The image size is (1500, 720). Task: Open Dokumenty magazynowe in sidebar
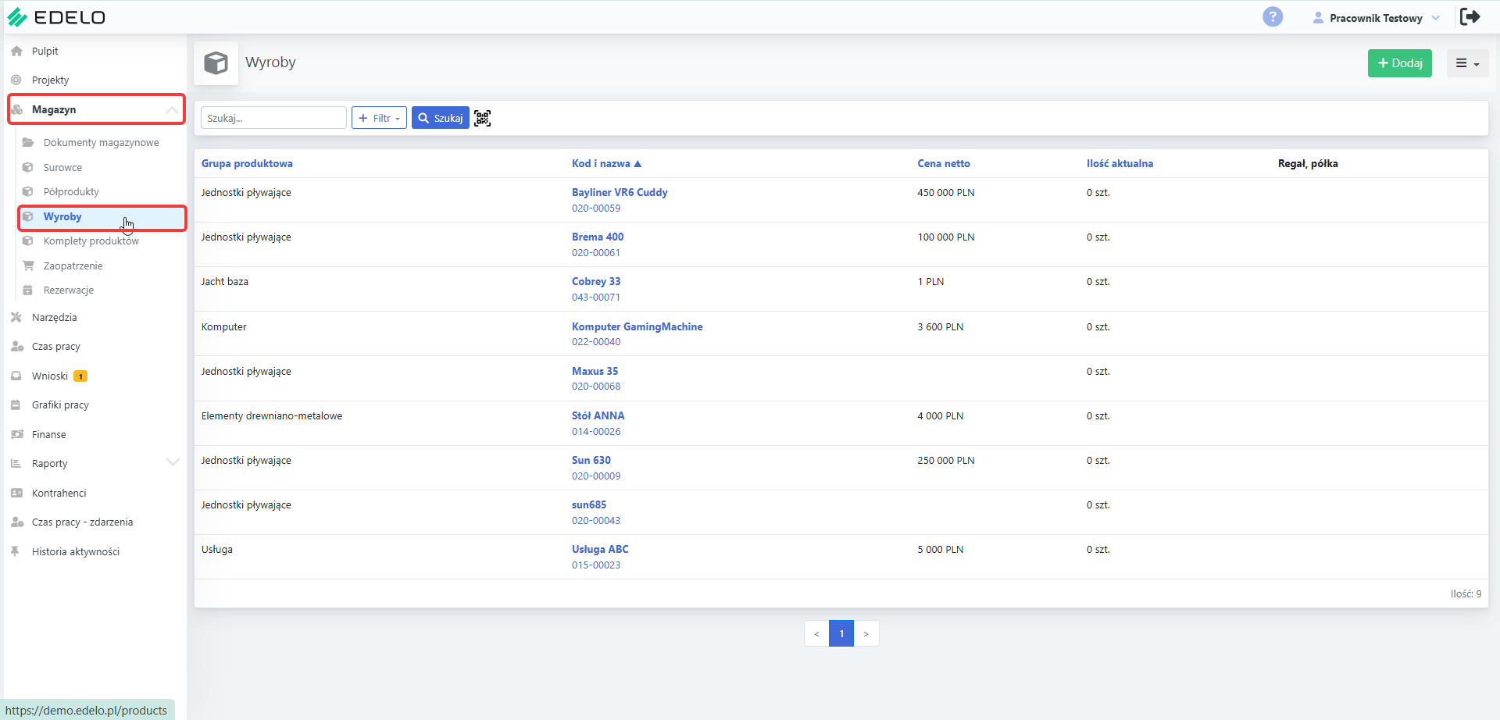coord(101,142)
